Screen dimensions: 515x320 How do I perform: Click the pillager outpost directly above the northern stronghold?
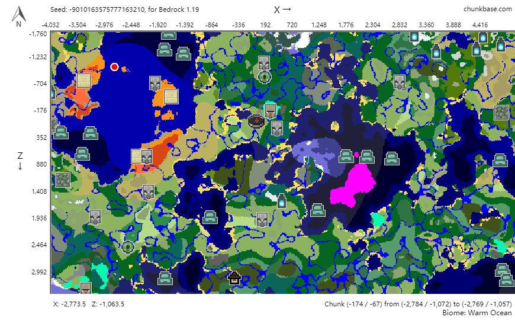click(264, 63)
